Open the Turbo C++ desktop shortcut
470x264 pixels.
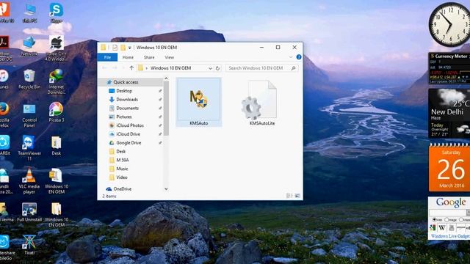(x=57, y=48)
